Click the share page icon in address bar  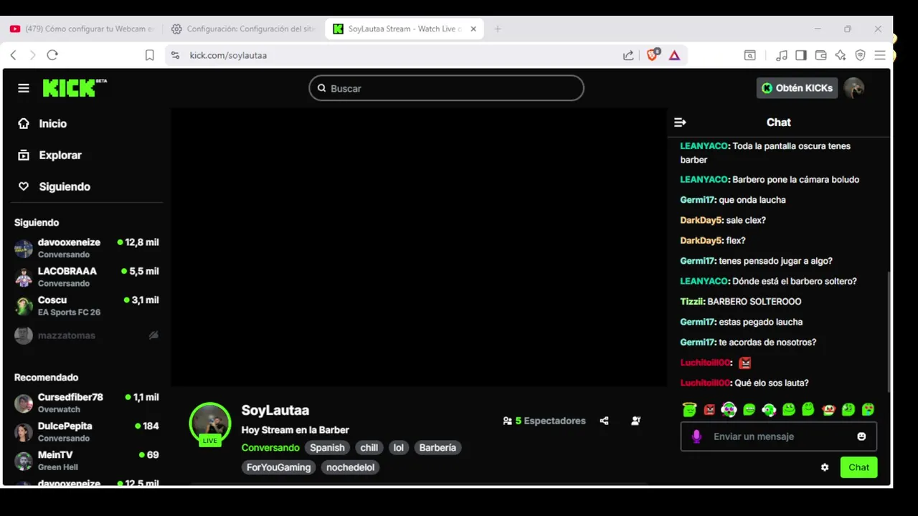(x=628, y=55)
